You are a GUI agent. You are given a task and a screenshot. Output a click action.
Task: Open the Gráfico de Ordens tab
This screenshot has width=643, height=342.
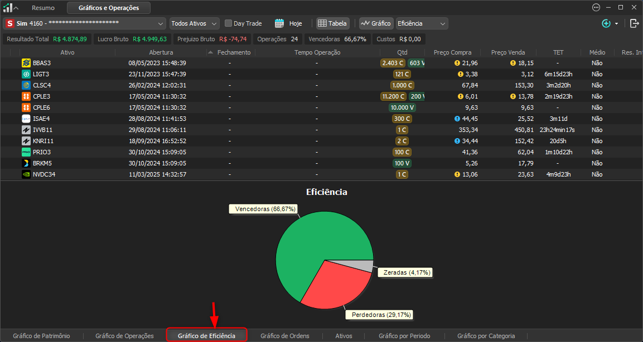[x=285, y=336]
